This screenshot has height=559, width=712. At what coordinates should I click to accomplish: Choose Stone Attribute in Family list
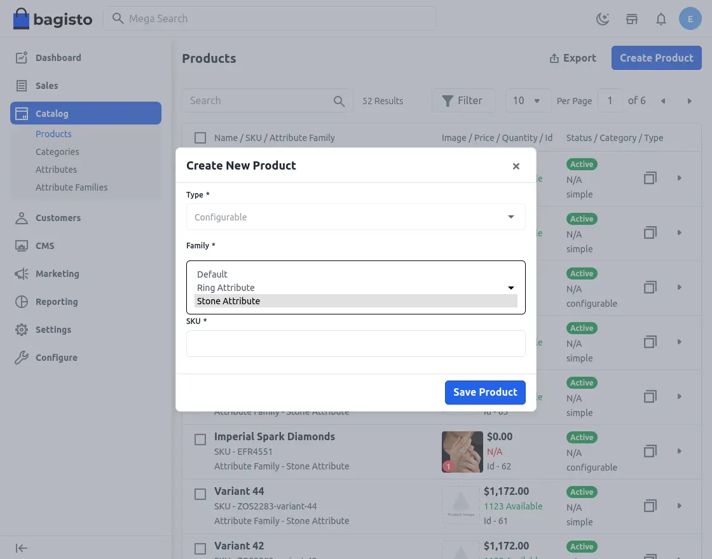pos(355,301)
